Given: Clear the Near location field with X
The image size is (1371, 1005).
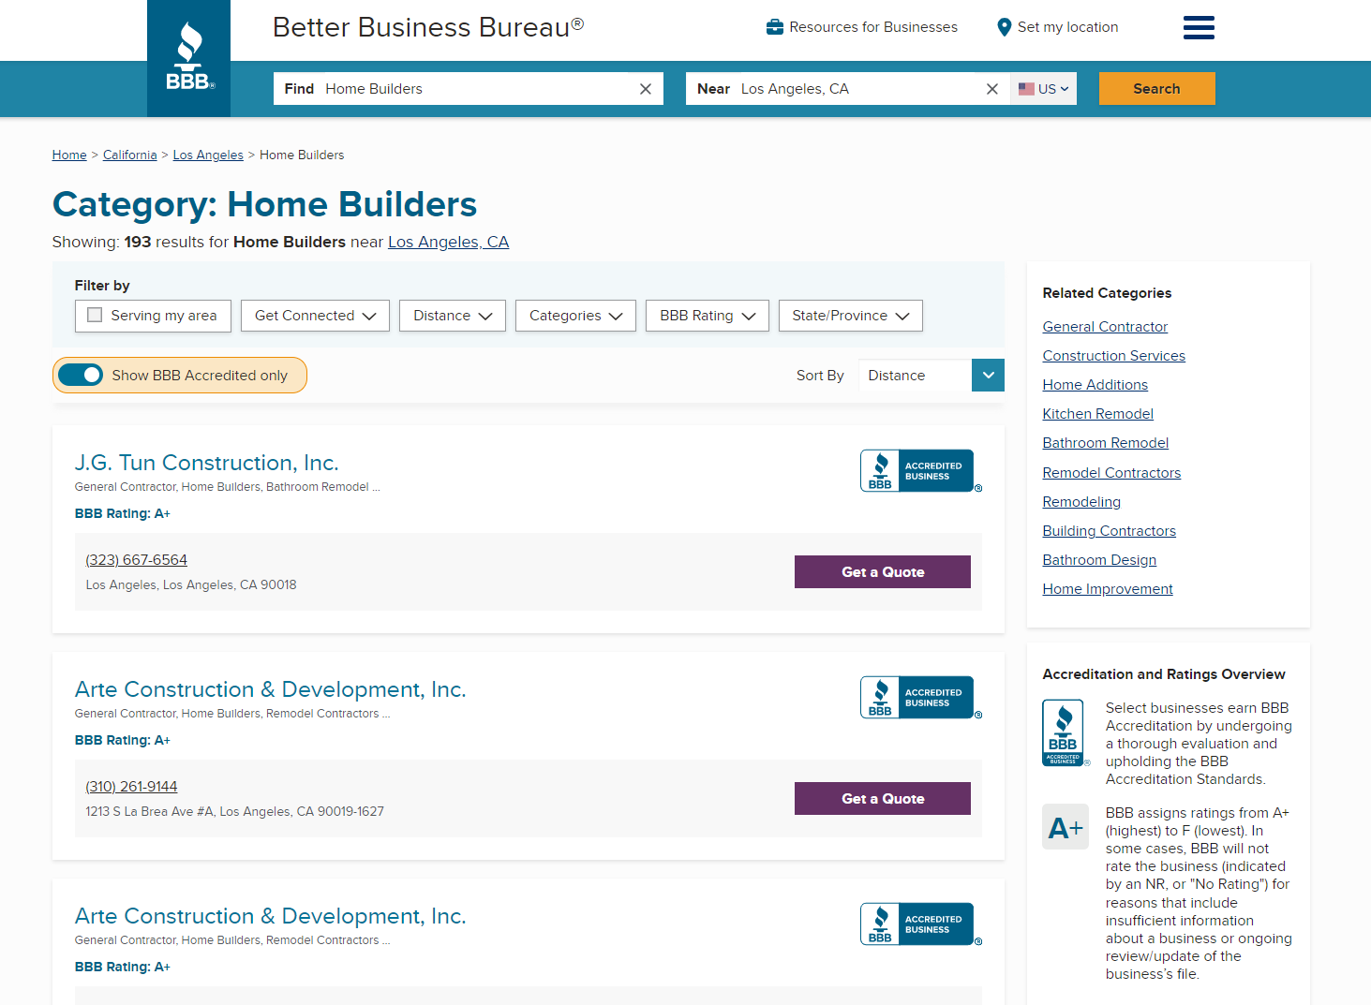Looking at the screenshot, I should [x=992, y=89].
